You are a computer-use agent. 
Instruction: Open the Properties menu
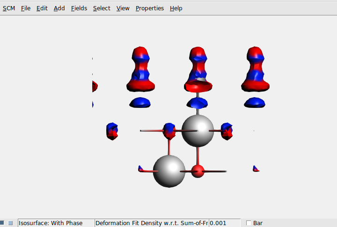150,8
